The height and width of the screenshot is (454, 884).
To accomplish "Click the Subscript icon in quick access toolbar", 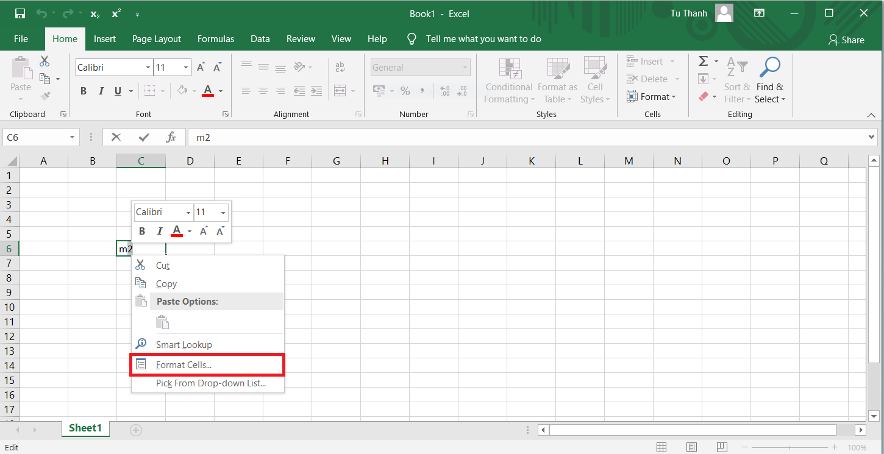I will click(94, 13).
